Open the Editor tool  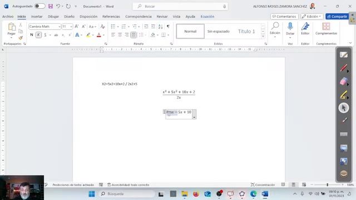click(x=305, y=29)
